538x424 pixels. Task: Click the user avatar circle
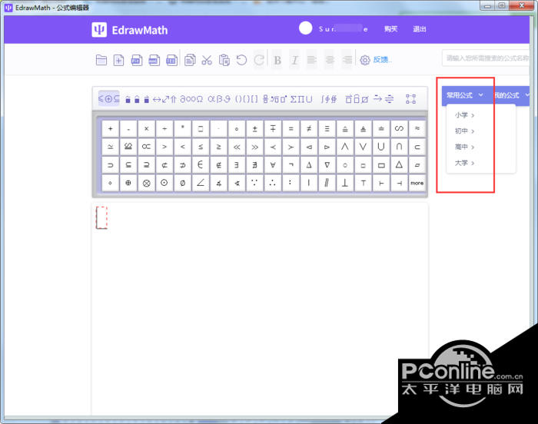305,28
